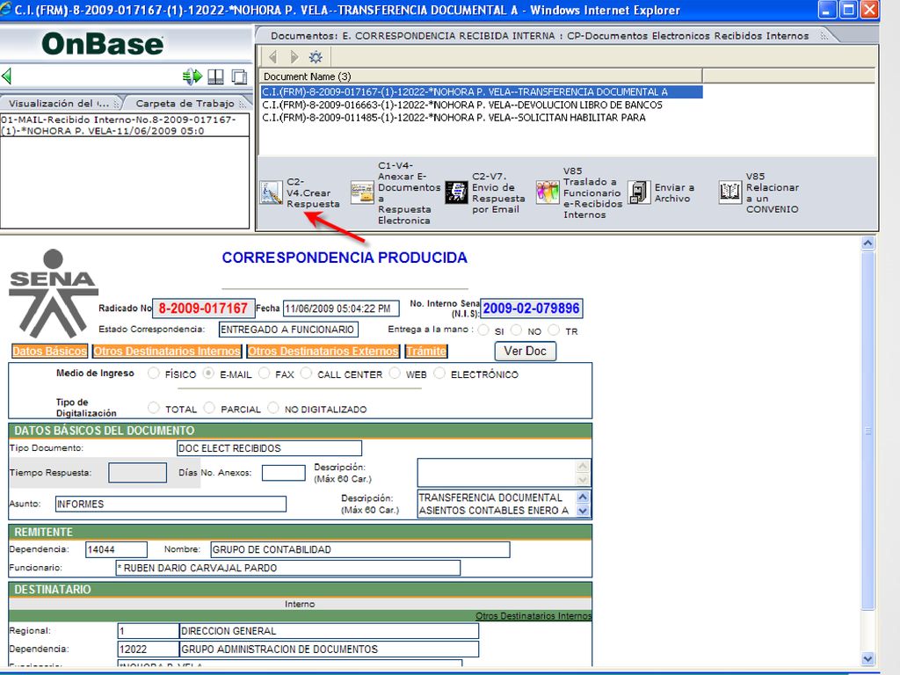Screen dimensions: 900x675
Task: Open C1-V4 Anexar E-Documentos a Respuesta icon
Action: pos(362,192)
